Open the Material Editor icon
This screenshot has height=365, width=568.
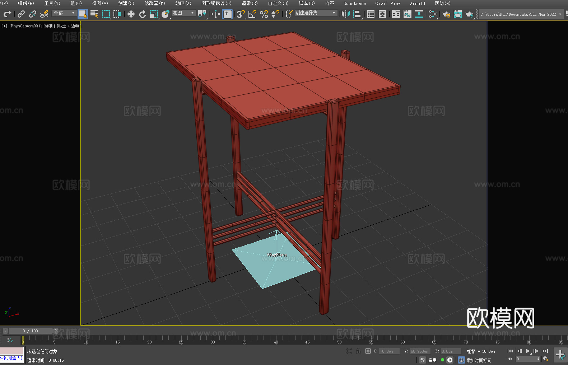tap(433, 14)
